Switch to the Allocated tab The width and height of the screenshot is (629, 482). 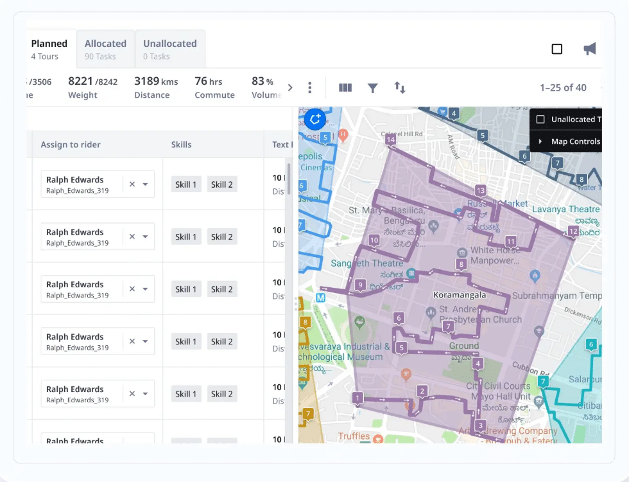point(105,49)
